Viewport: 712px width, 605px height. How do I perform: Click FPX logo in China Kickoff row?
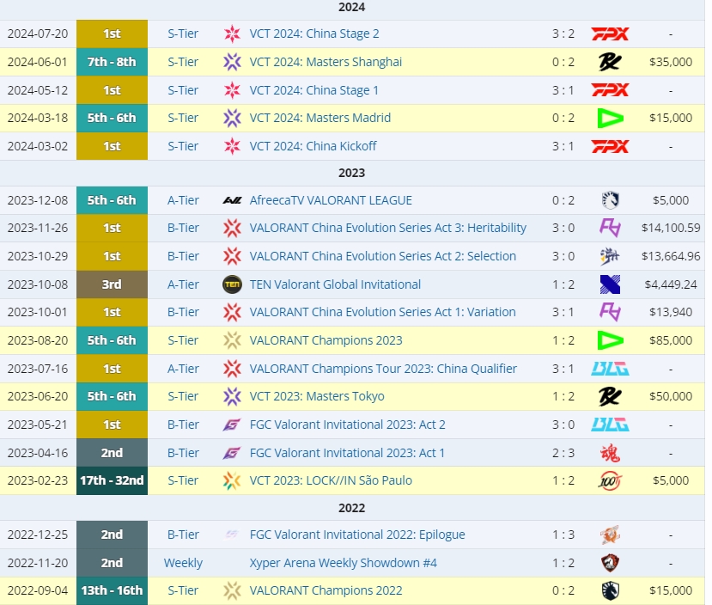[x=610, y=146]
